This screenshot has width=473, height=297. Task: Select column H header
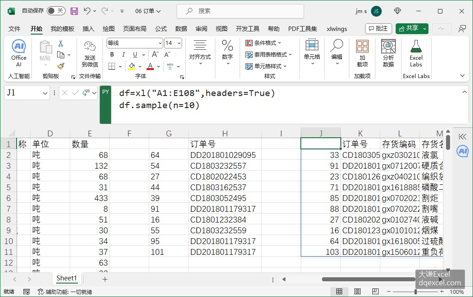coord(225,133)
